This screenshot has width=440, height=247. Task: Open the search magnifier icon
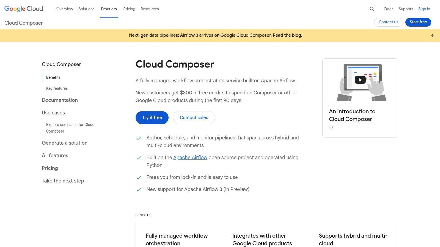click(372, 9)
